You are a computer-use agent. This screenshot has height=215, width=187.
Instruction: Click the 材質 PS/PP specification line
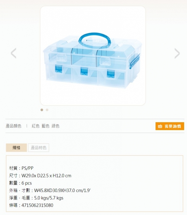coord(21,168)
